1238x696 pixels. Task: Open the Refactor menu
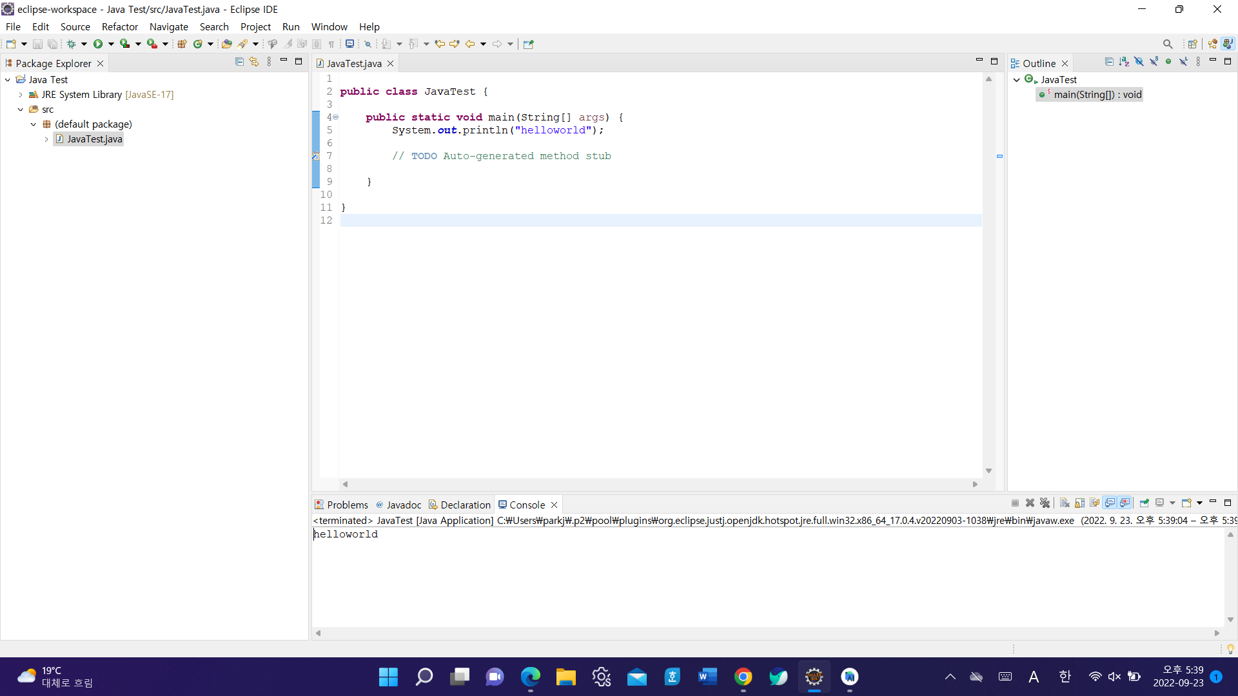click(x=119, y=26)
